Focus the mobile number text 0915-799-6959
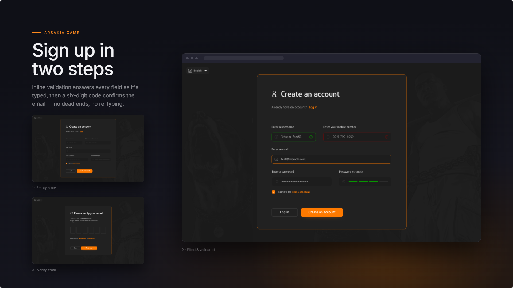 tap(343, 137)
